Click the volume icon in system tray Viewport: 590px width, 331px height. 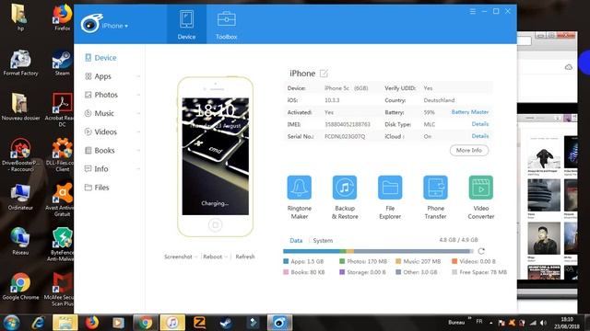(543, 323)
